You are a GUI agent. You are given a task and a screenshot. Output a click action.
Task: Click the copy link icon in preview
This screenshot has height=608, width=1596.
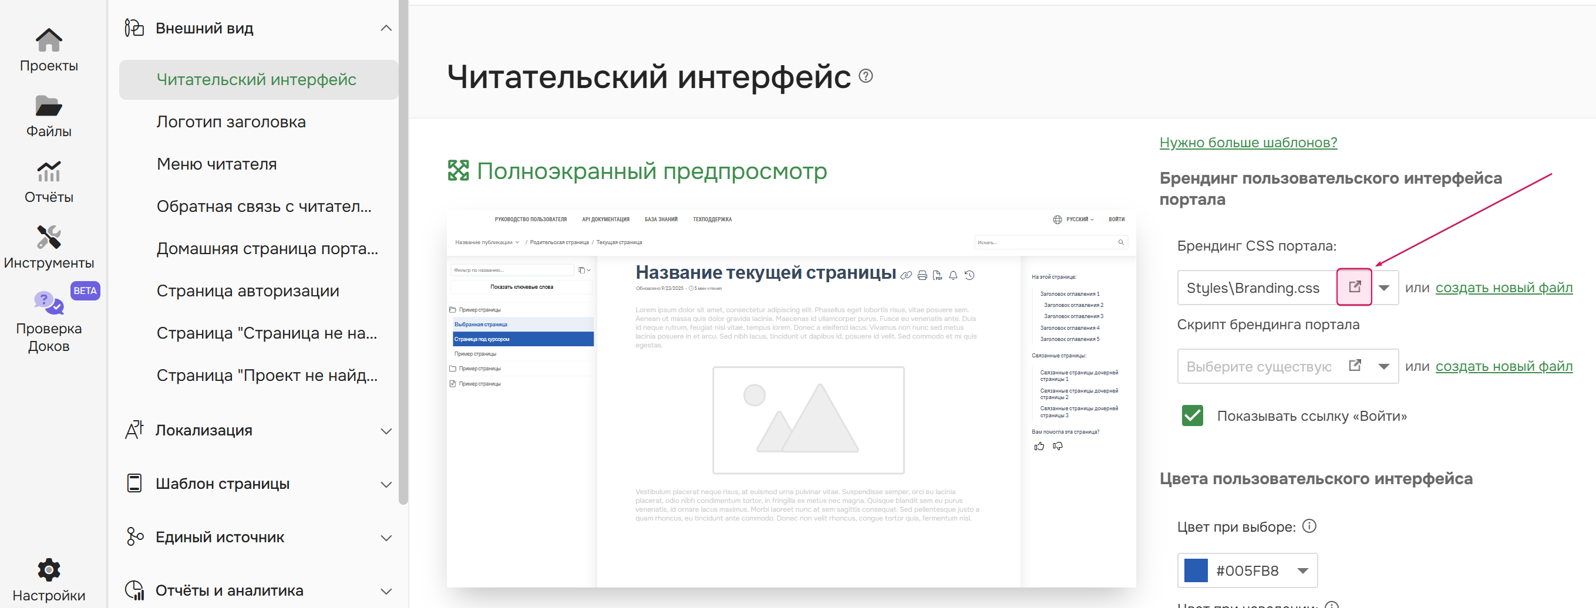[x=906, y=275]
